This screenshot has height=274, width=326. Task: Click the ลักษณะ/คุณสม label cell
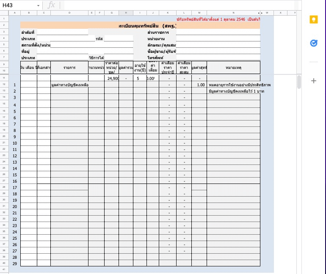(161, 45)
